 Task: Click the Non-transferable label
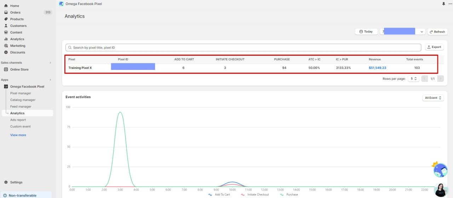[23, 196]
